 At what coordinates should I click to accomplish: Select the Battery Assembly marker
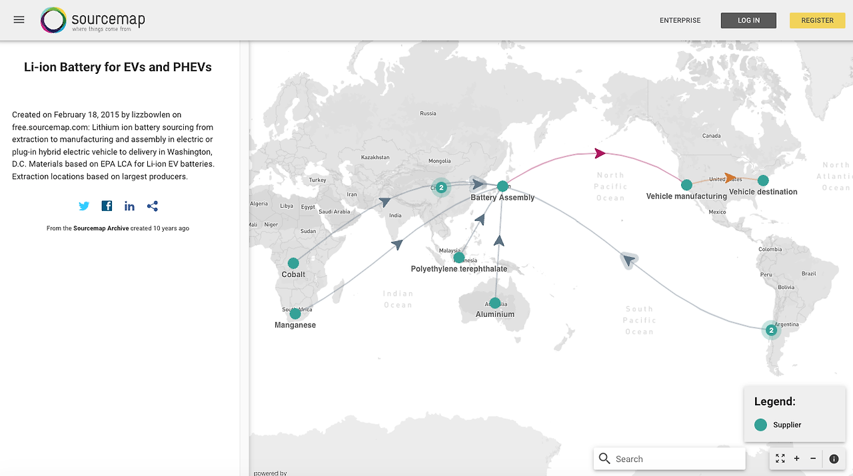click(x=502, y=186)
